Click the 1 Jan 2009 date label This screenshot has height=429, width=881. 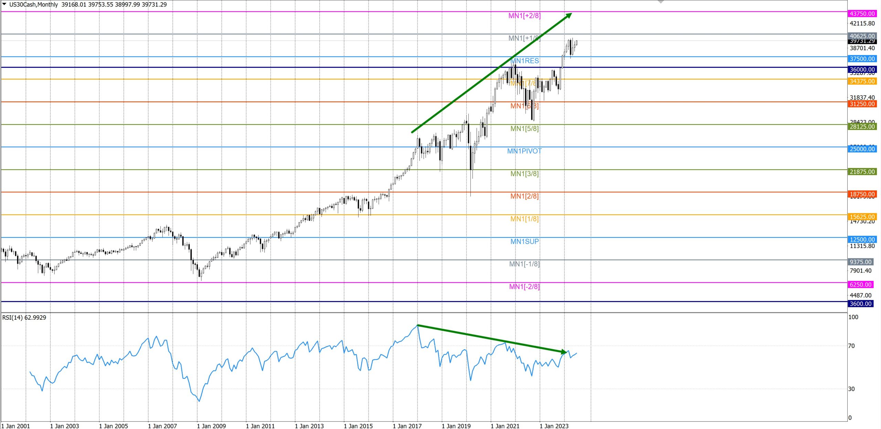[211, 426]
